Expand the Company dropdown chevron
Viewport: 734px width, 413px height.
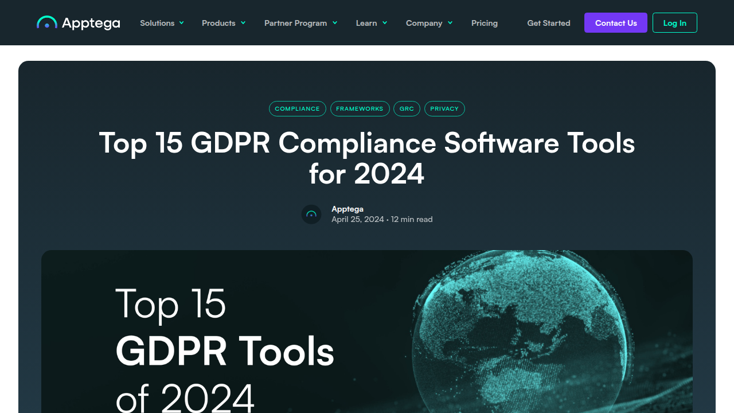[x=450, y=23]
